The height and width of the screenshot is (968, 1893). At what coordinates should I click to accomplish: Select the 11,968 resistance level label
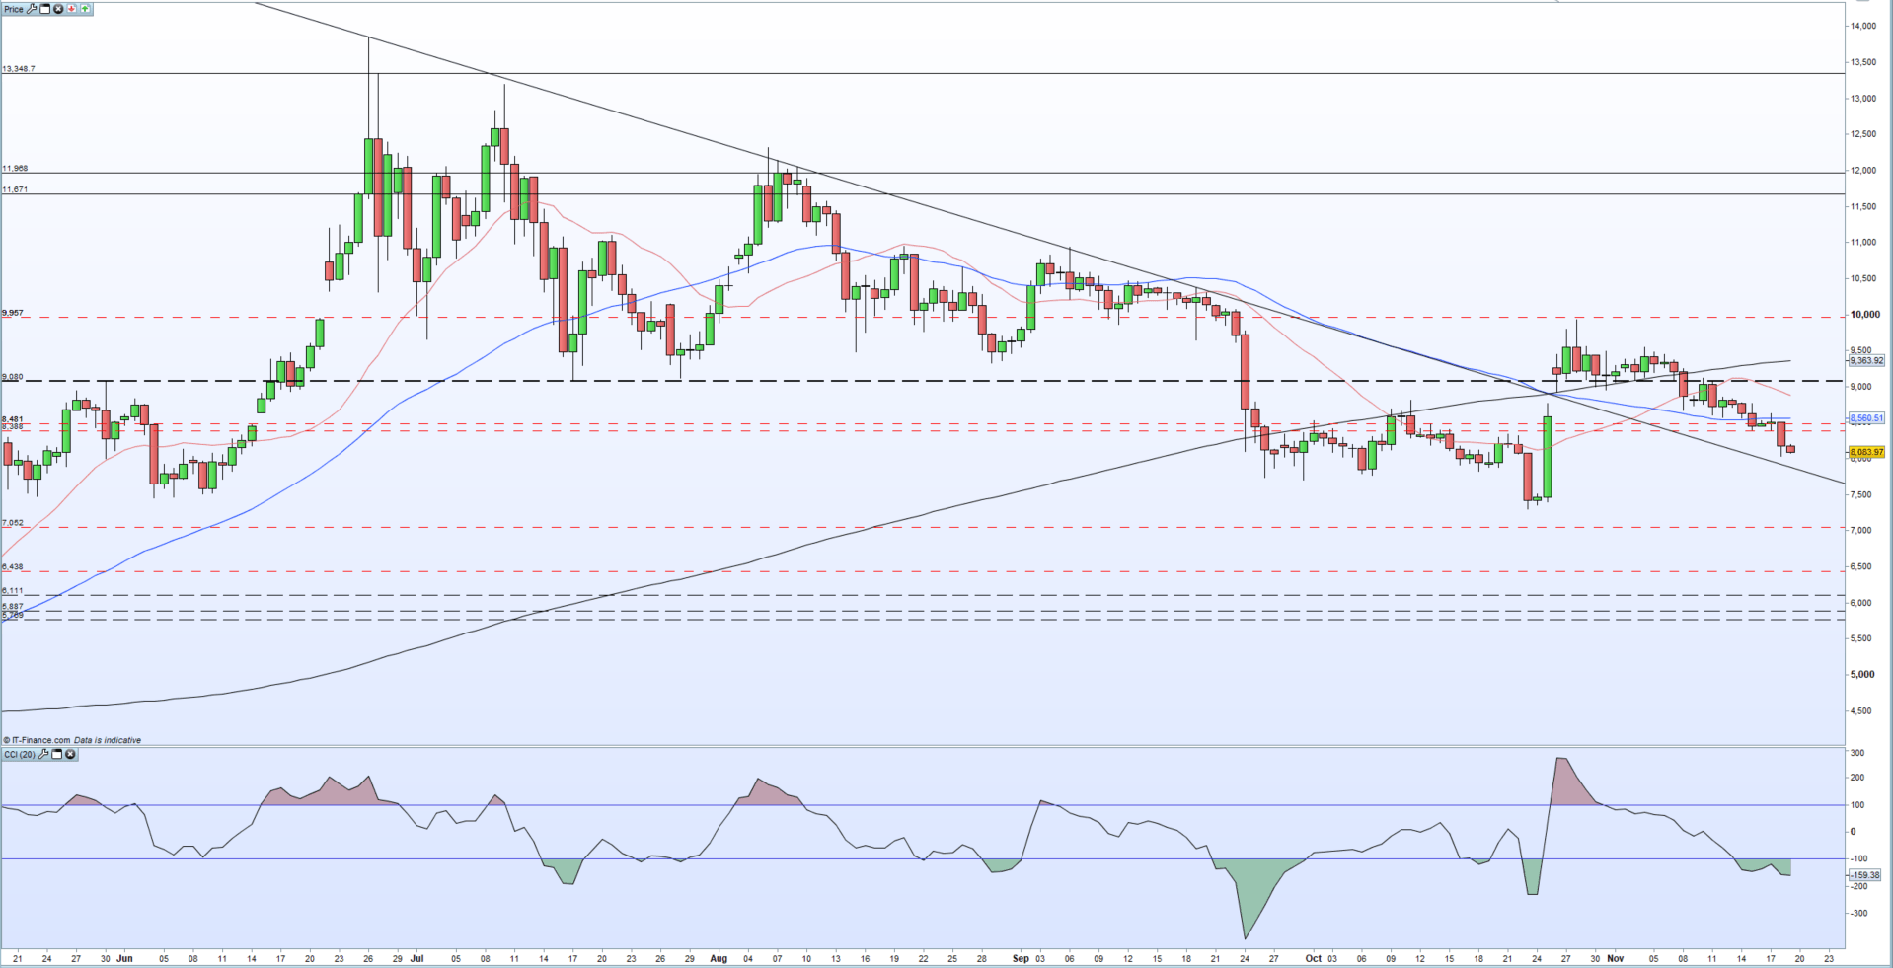15,169
